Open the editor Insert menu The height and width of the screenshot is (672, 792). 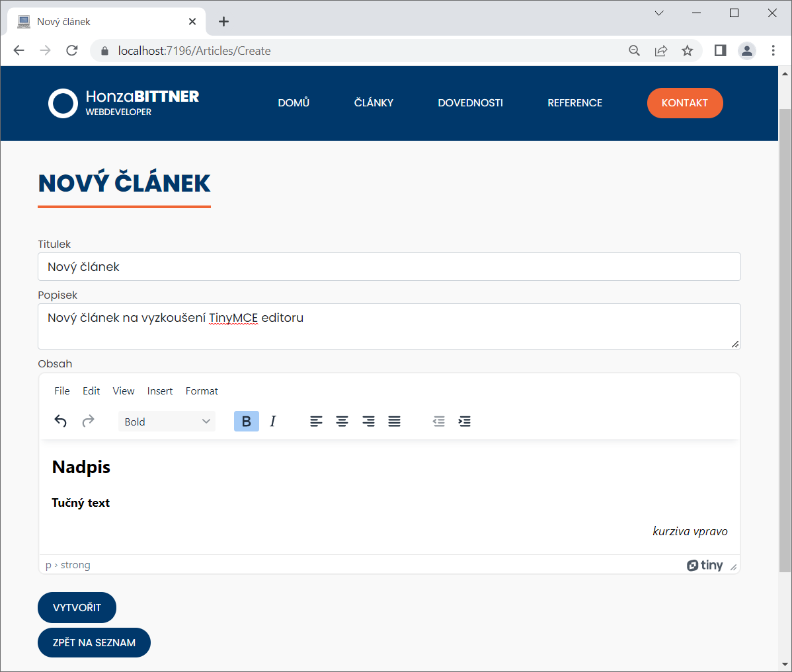tap(160, 391)
